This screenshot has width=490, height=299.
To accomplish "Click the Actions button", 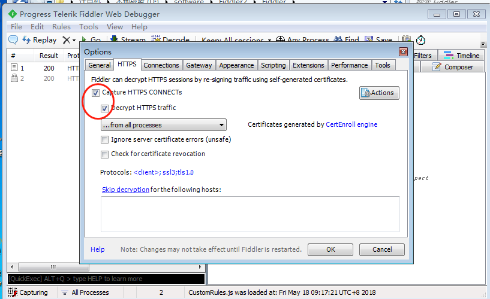I will (x=379, y=93).
